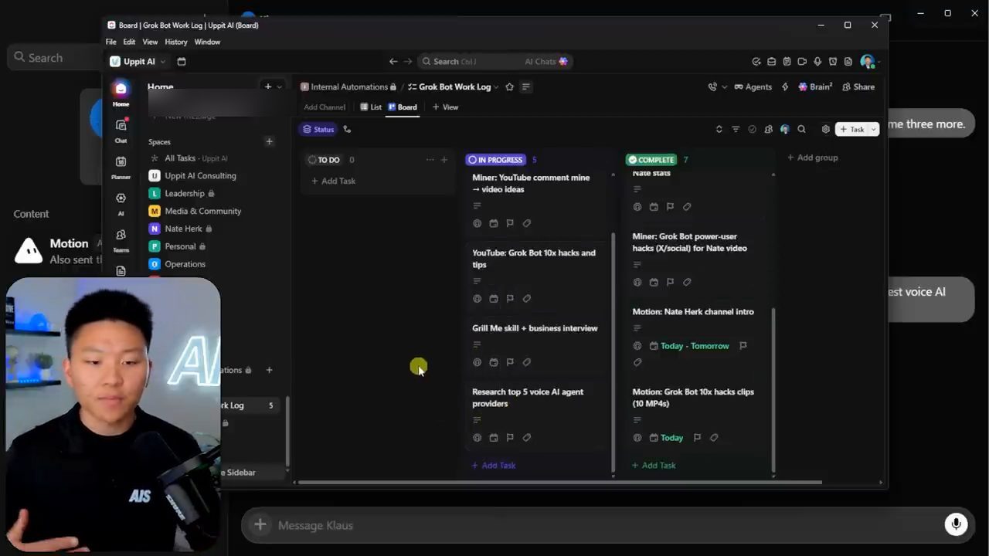989x556 pixels.
Task: Go to Home in the left rail
Action: click(x=121, y=93)
